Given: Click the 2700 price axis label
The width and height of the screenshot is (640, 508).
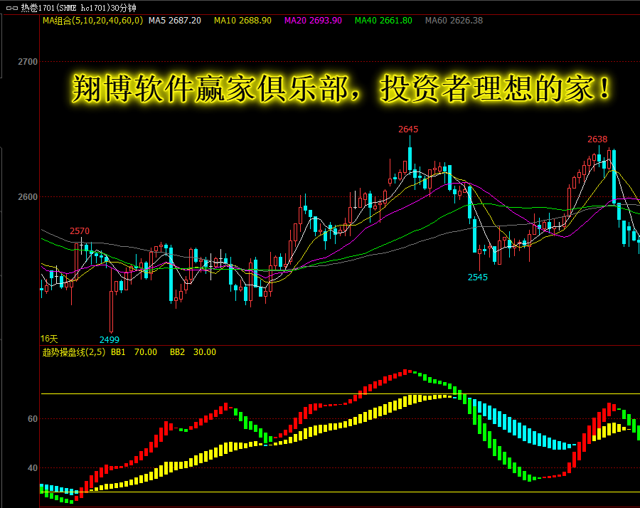Looking at the screenshot, I should pos(27,62).
